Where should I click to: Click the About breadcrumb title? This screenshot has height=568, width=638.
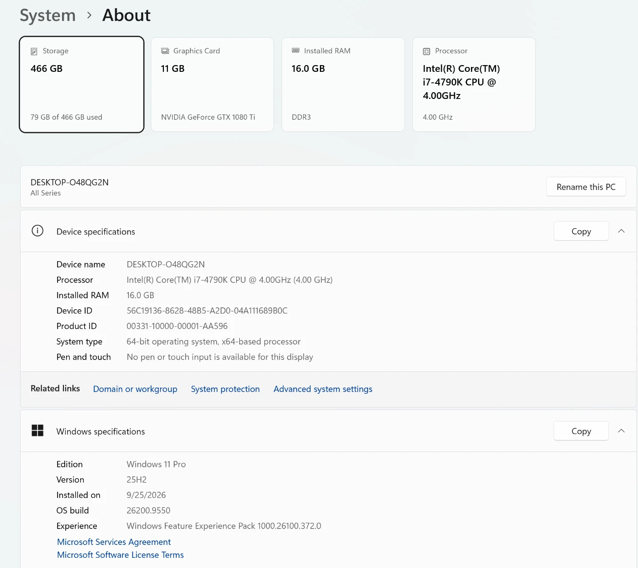tap(126, 16)
